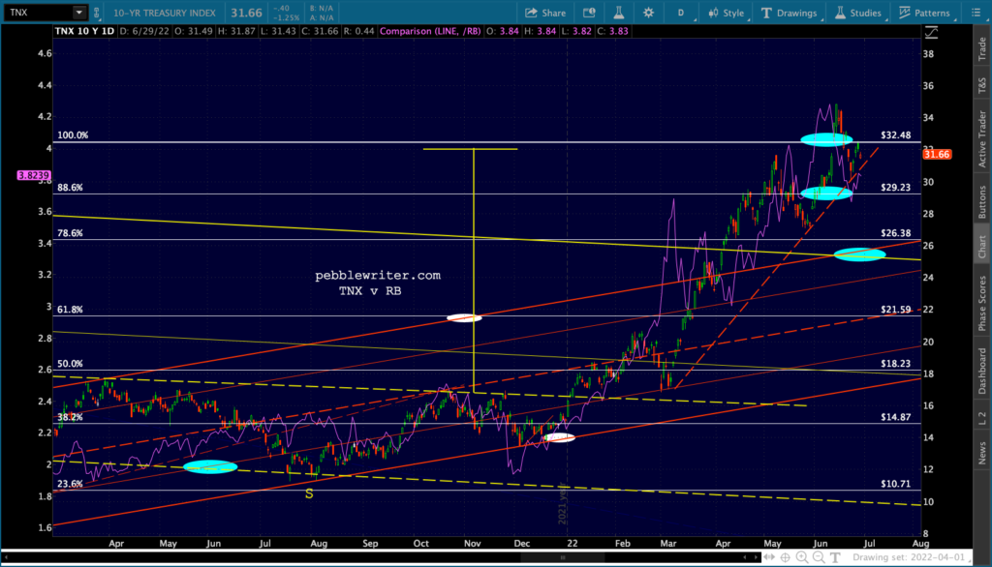Click the -.40 net change value

click(282, 8)
